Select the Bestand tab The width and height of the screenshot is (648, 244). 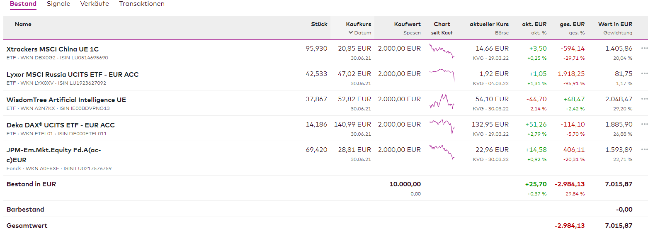tap(23, 4)
